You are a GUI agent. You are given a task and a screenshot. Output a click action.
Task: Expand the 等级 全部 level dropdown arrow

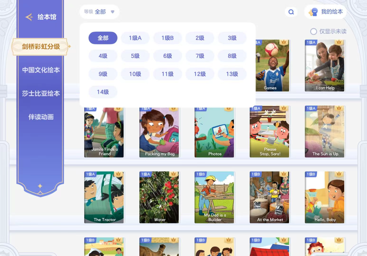112,12
